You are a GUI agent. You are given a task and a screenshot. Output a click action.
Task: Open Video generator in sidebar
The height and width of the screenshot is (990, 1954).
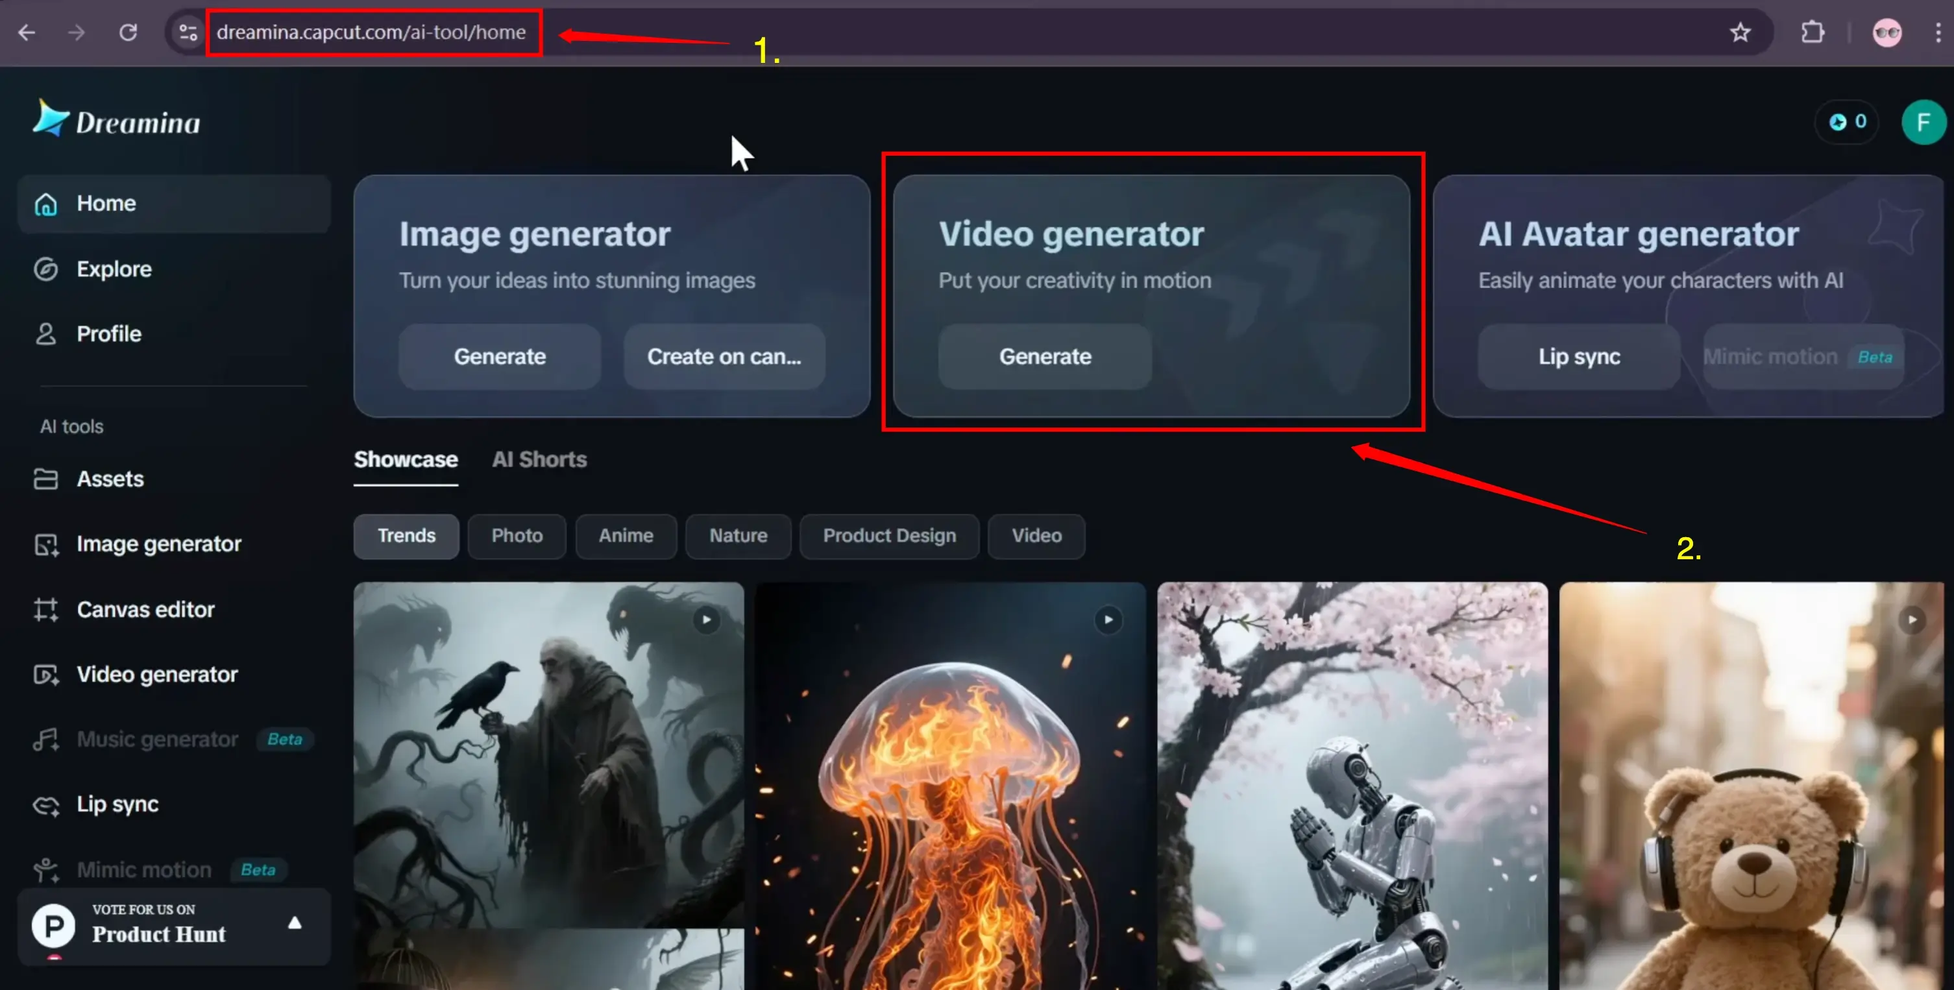175,675
